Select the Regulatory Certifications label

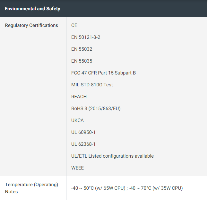31,25
